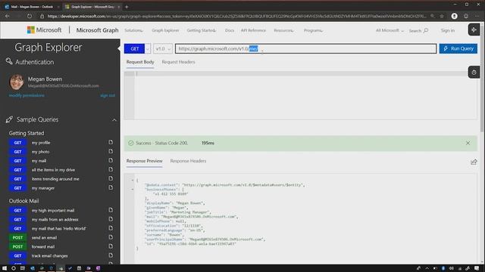Run the 'my photo' sample query
This screenshot has width=485, height=272.
coord(40,152)
